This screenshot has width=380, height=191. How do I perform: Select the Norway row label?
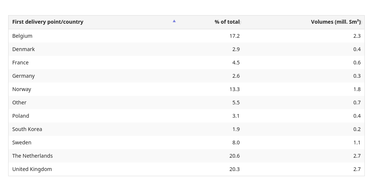tap(22, 89)
